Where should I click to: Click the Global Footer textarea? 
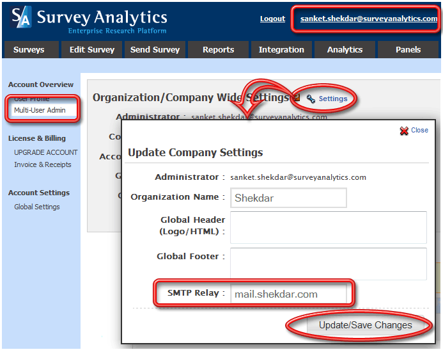329,264
